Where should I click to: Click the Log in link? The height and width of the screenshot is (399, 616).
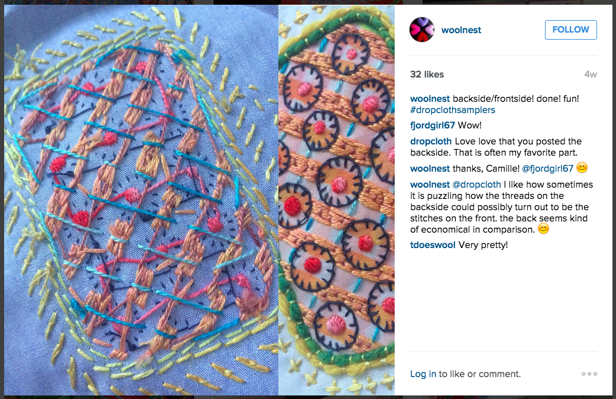pyautogui.click(x=423, y=374)
